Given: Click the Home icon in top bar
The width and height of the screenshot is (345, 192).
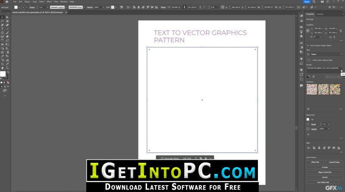Looking at the screenshot, I should point(7,2).
